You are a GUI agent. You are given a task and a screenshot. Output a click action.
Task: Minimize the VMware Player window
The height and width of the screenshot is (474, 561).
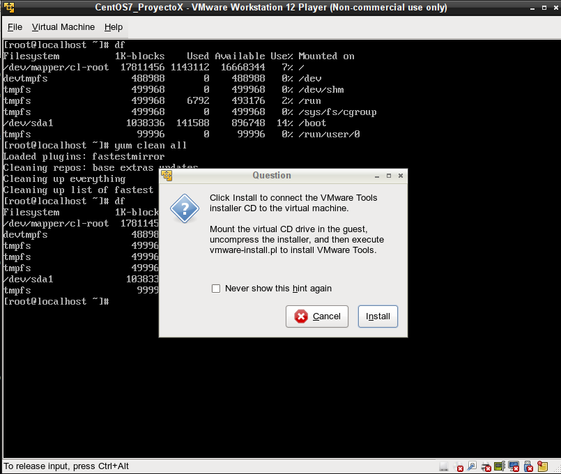point(532,8)
